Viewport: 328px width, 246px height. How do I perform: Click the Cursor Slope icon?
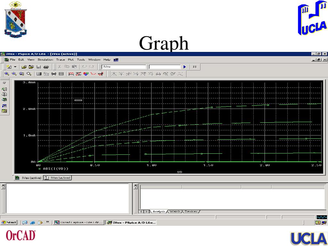tap(129, 74)
